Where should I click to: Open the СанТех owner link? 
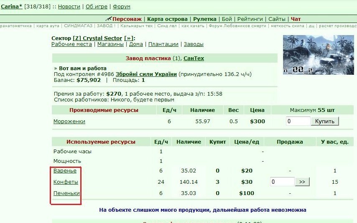(194, 58)
